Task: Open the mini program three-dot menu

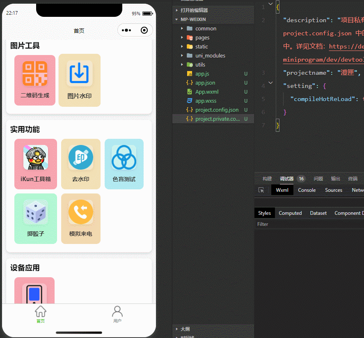Action: 126,30
